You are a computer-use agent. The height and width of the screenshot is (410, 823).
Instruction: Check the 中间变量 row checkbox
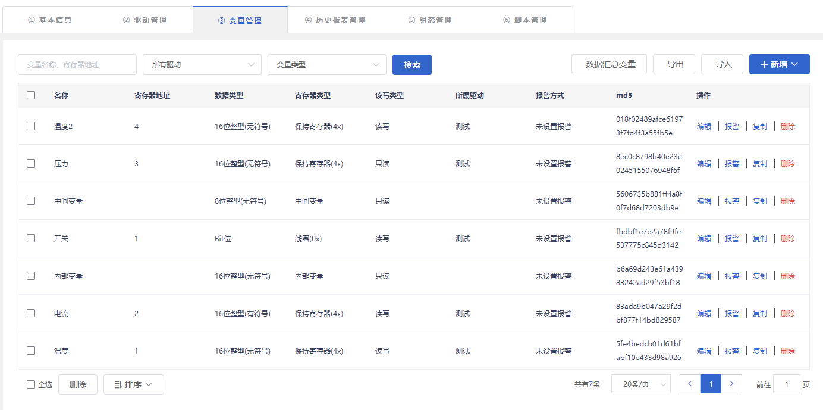pyautogui.click(x=31, y=201)
